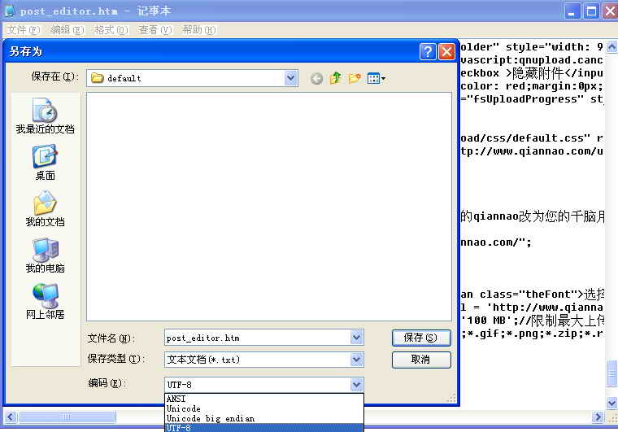Expand the file name dropdown arrow
The width and height of the screenshot is (618, 432).
coord(356,338)
